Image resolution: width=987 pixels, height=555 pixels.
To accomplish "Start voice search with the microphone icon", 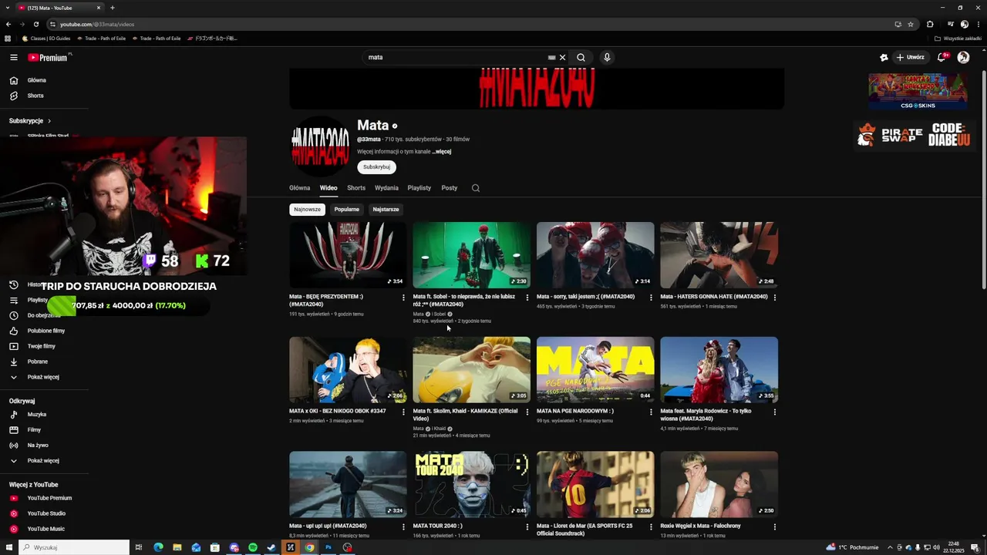I will pyautogui.click(x=607, y=57).
